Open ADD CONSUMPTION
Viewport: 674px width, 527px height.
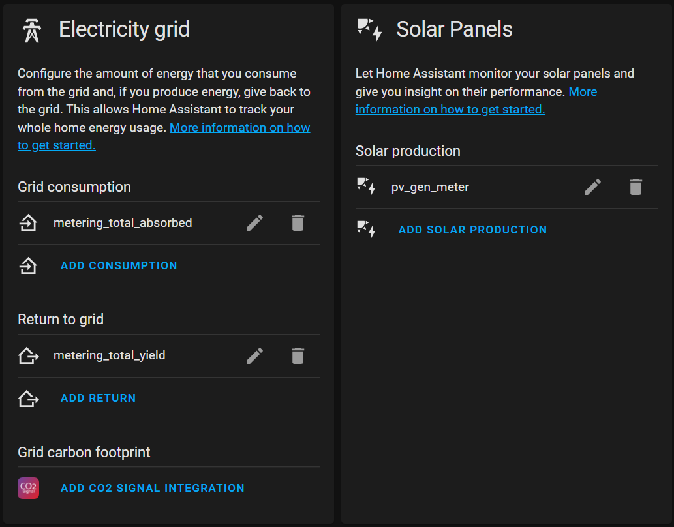click(x=118, y=265)
